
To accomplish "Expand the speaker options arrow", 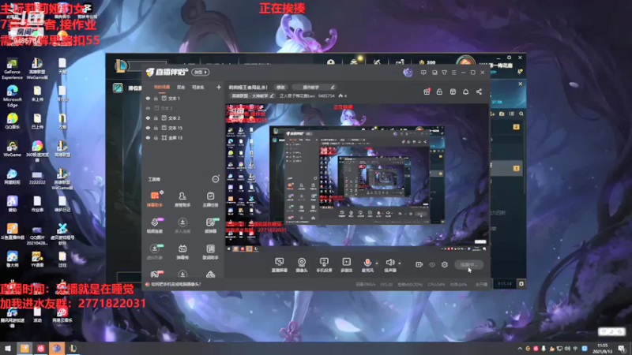I will point(400,263).
